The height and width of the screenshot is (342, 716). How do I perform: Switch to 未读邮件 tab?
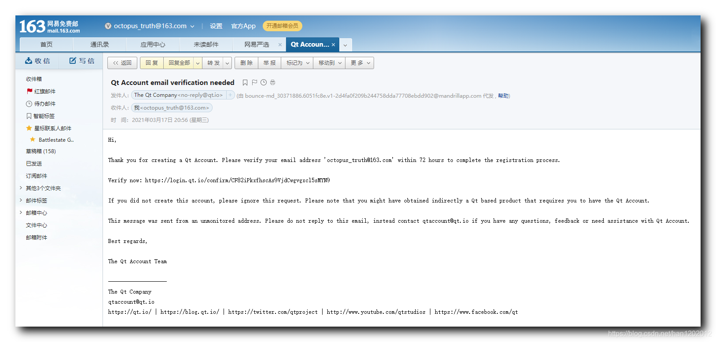pyautogui.click(x=206, y=45)
